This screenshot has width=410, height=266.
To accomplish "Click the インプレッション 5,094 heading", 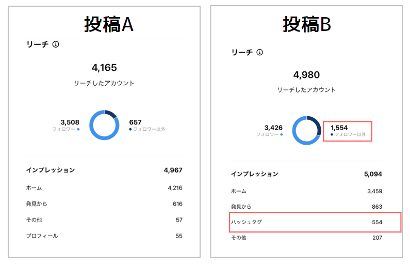I will 306,174.
